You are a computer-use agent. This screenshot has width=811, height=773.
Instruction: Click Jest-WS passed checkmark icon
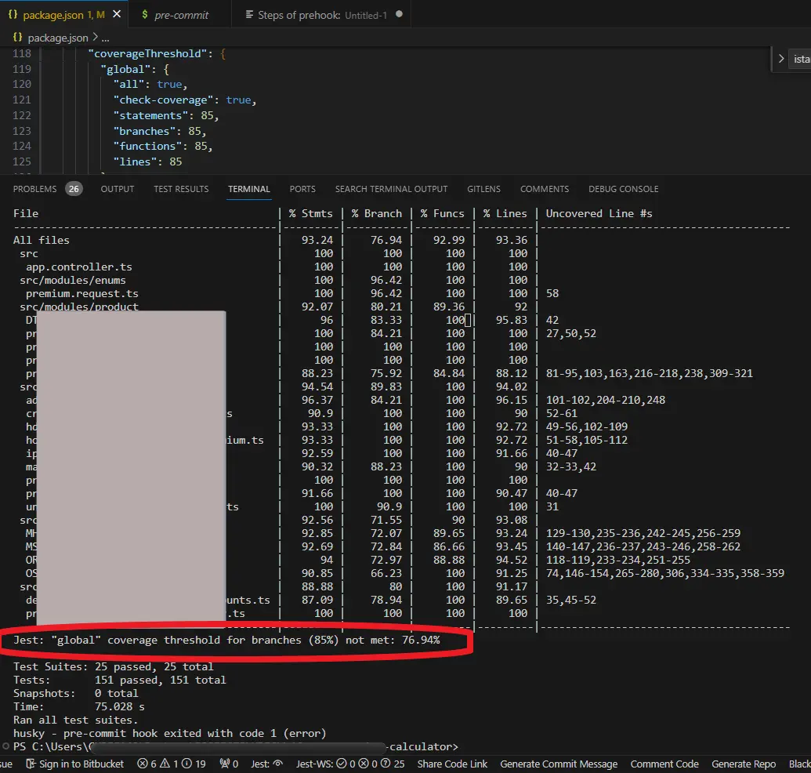click(x=342, y=764)
